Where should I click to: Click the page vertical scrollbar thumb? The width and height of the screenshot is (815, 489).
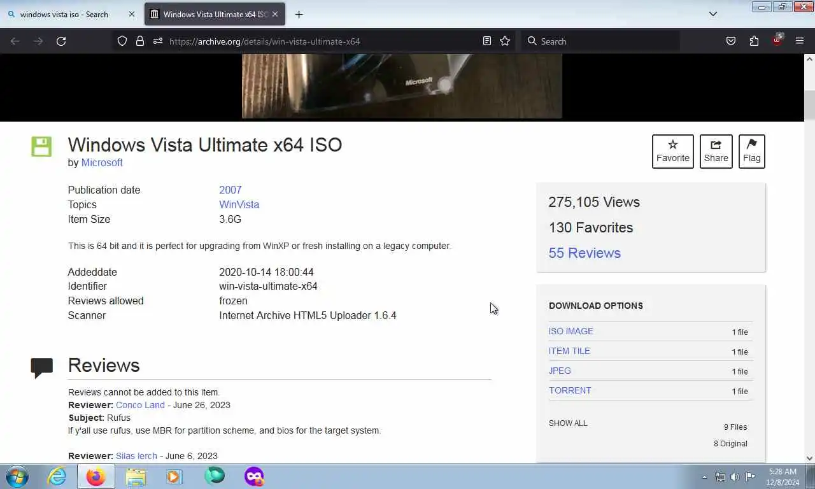(809, 106)
